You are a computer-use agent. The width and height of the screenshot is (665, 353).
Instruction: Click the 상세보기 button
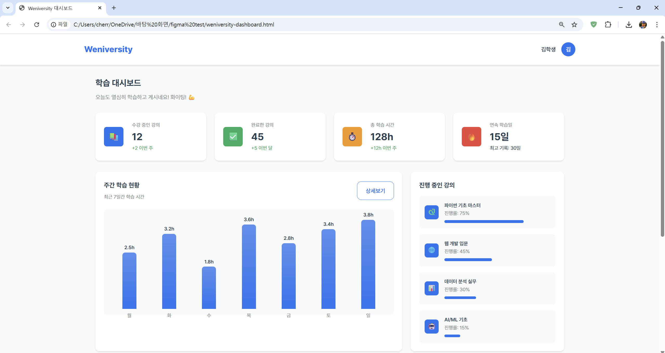pyautogui.click(x=375, y=191)
